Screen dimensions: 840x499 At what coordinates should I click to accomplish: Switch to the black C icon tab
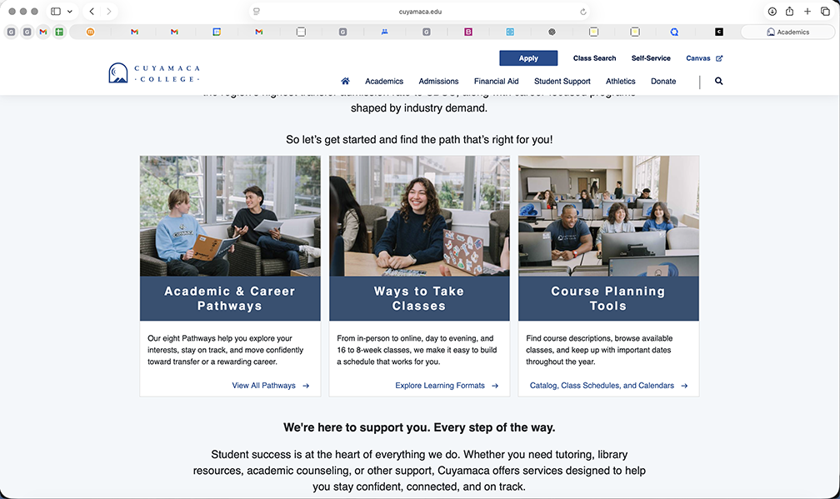[719, 32]
